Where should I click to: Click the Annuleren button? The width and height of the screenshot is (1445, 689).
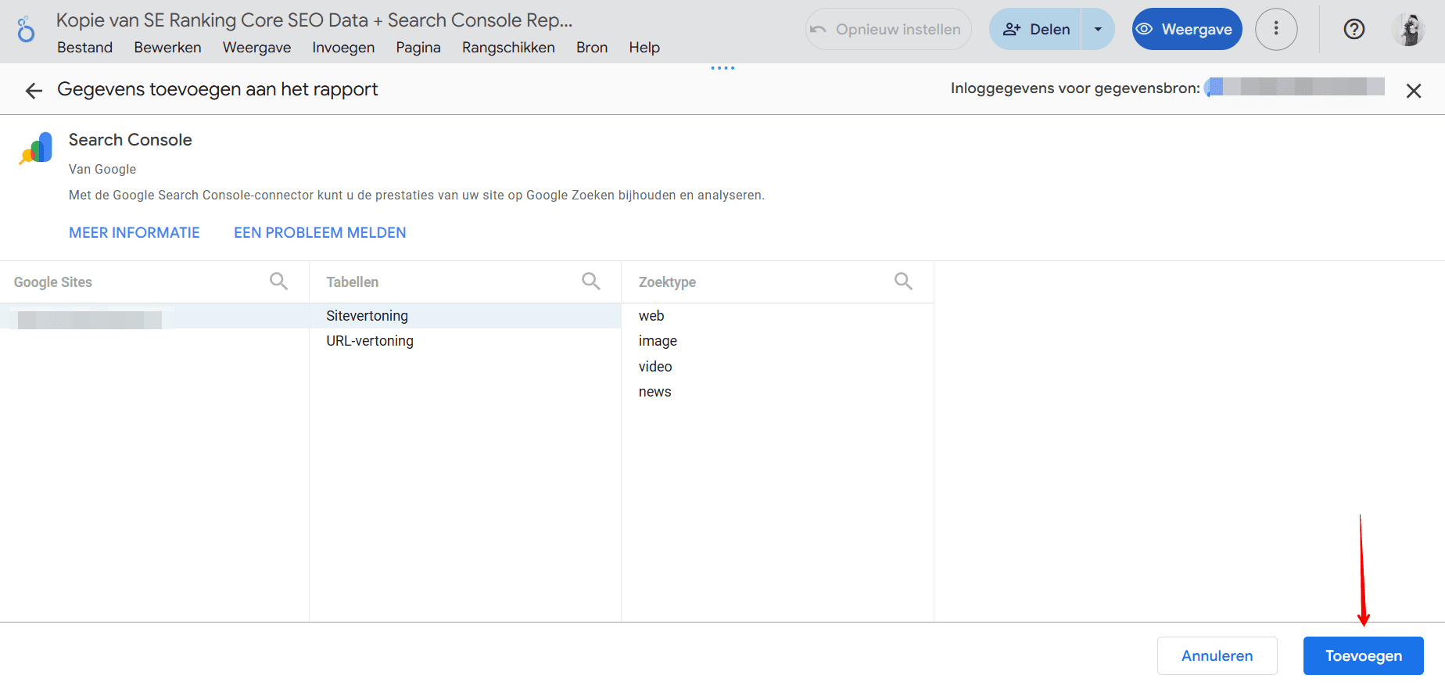tap(1217, 656)
